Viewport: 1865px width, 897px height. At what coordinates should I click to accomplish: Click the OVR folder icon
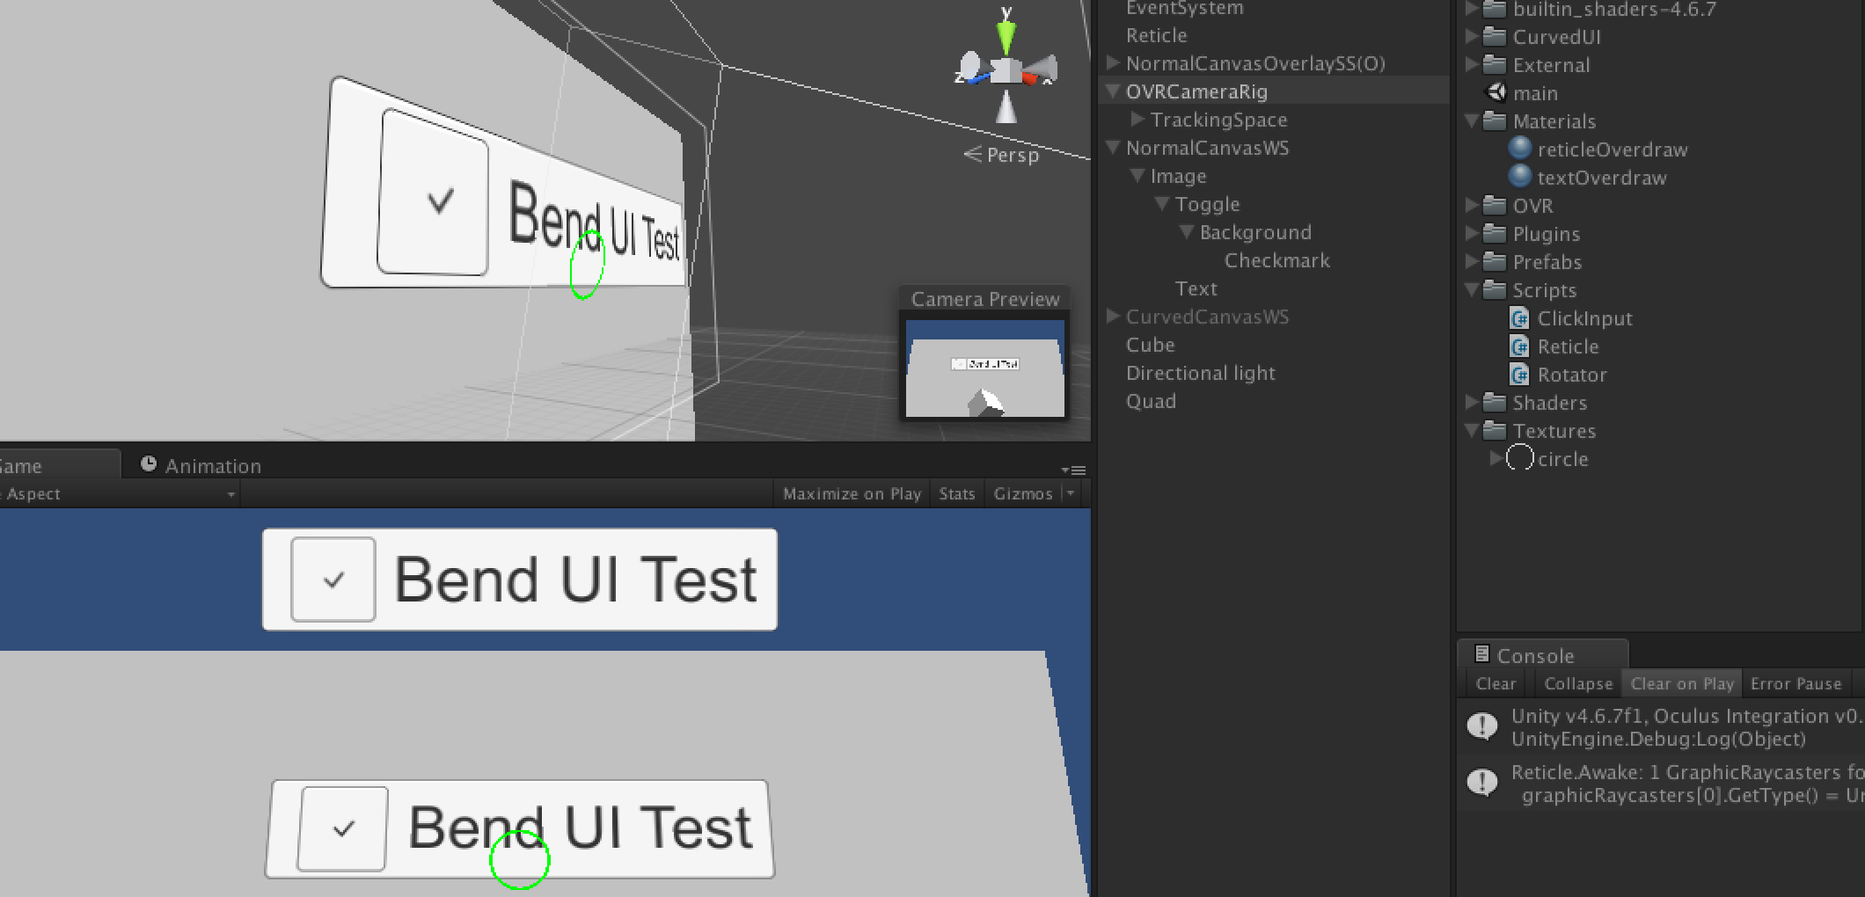[x=1495, y=206]
